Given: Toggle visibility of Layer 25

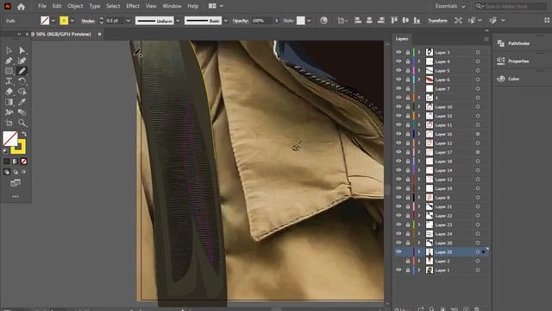Looking at the screenshot, I should [x=398, y=251].
